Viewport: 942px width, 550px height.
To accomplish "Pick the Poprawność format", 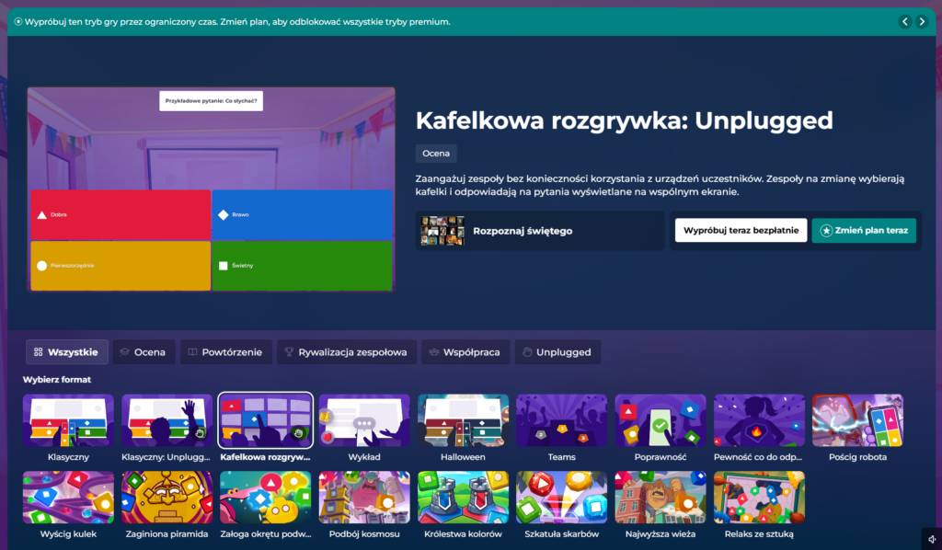I will coord(661,421).
